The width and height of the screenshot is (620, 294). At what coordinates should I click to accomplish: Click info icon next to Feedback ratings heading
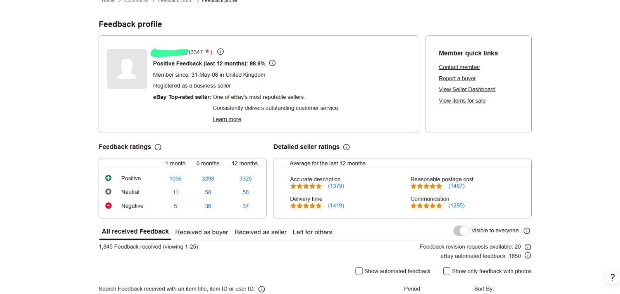tap(158, 147)
